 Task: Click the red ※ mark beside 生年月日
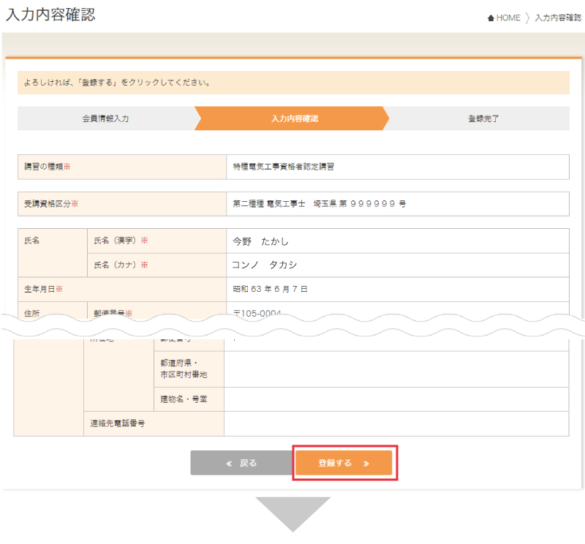click(x=59, y=289)
